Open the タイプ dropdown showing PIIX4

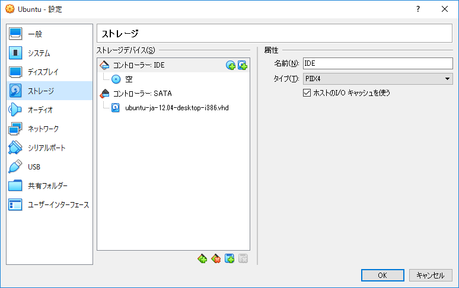[x=378, y=79]
